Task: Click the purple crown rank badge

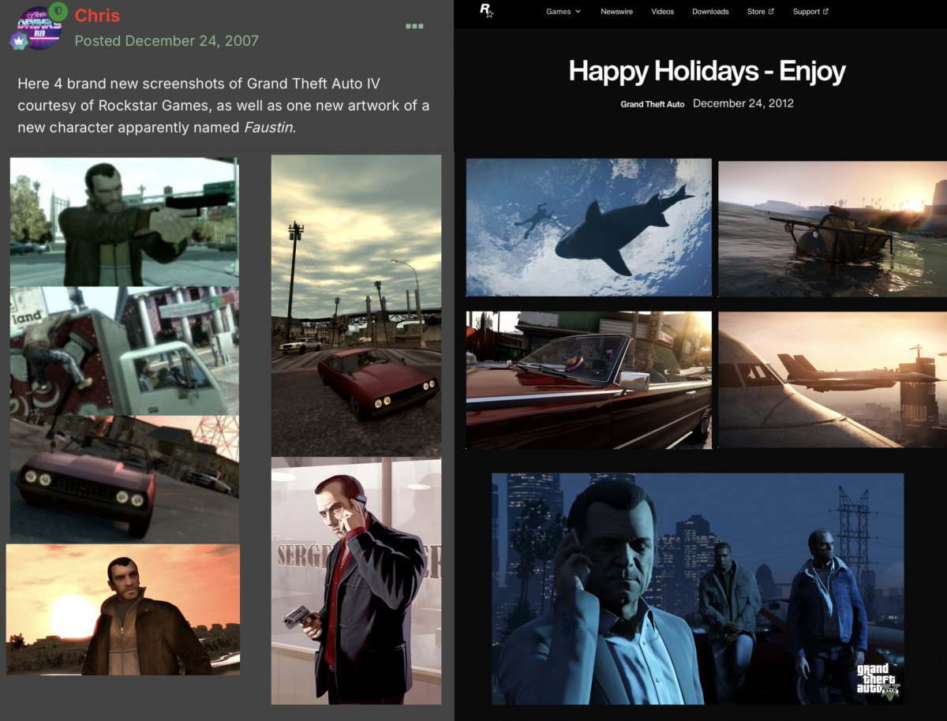Action: point(19,40)
